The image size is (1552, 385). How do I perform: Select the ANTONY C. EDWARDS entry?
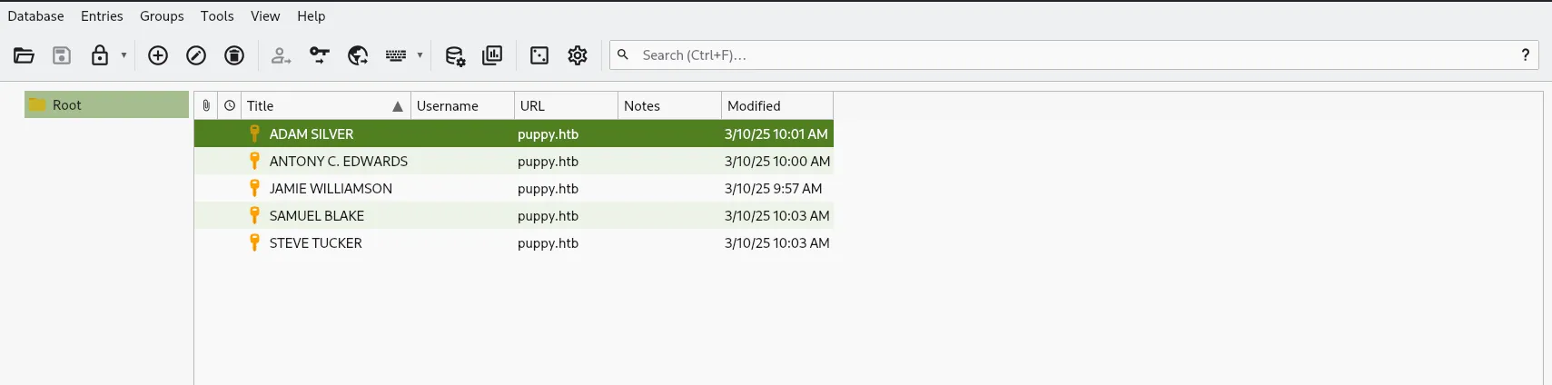pyautogui.click(x=514, y=161)
